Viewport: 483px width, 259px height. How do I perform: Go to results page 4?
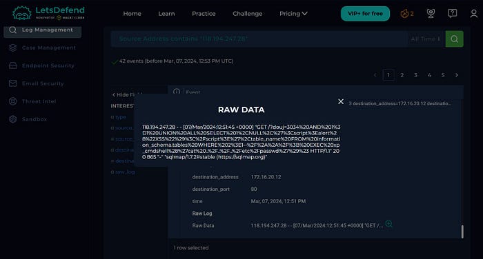tap(429, 75)
